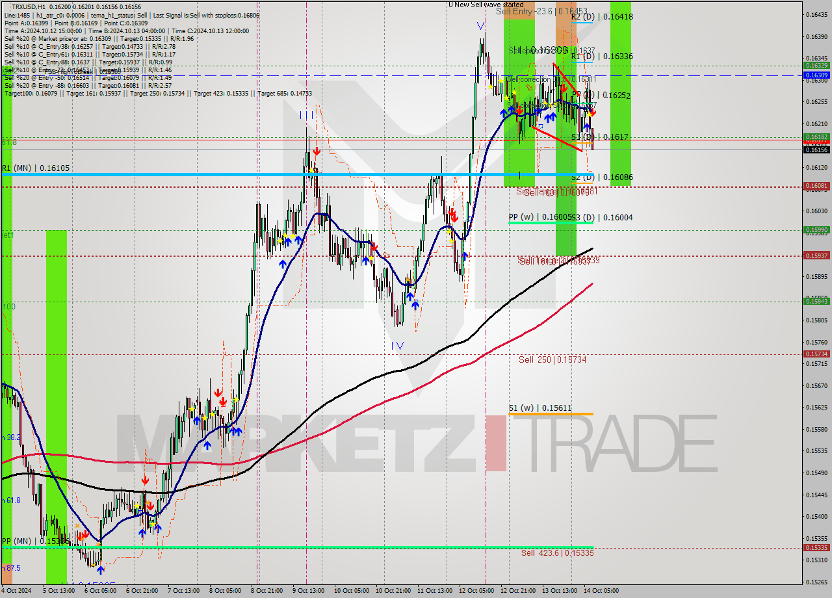Image resolution: width=832 pixels, height=598 pixels.
Task: Select the '12 Oct 21:00' time axis label
Action: [517, 591]
